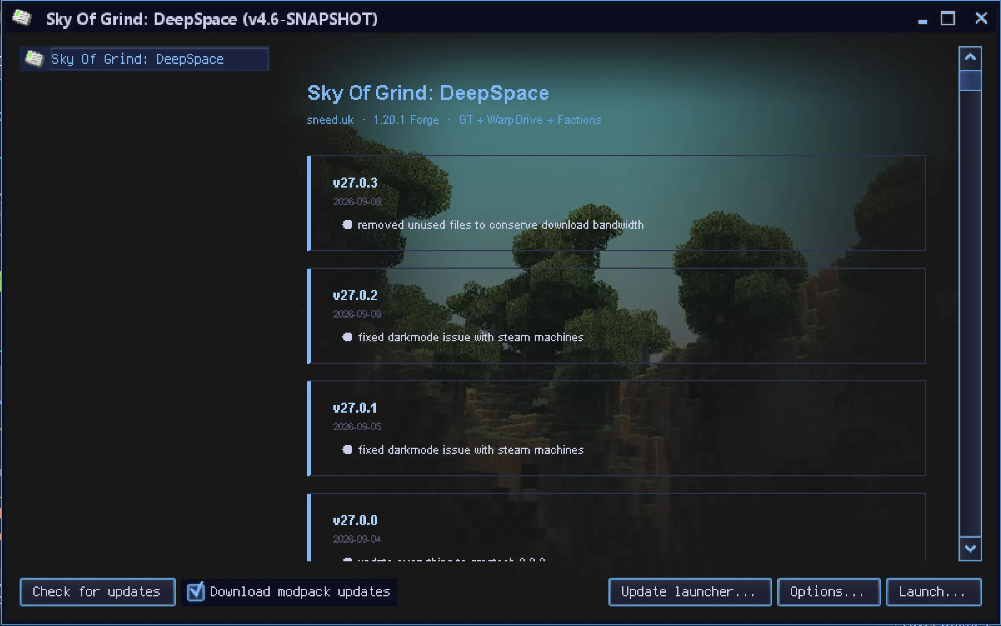Click GT + WarpDrive + Factions text

coord(530,120)
